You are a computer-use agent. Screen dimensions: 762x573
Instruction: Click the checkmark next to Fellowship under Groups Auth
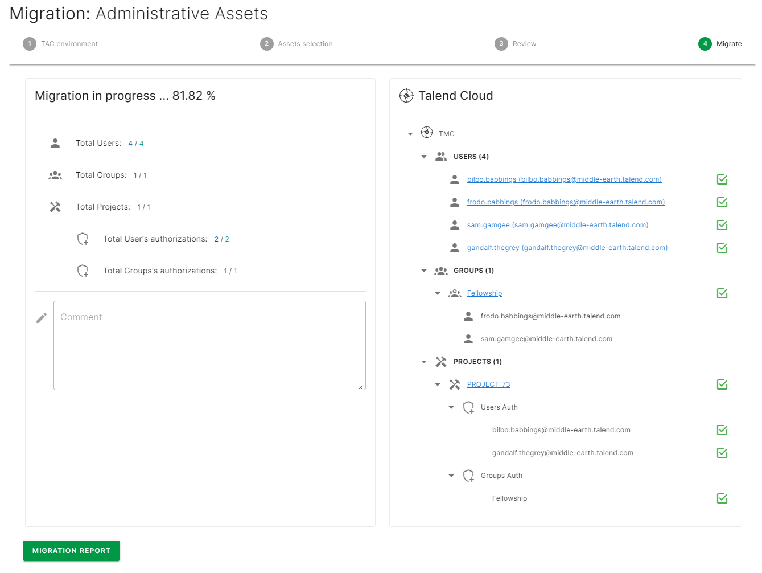(x=722, y=498)
